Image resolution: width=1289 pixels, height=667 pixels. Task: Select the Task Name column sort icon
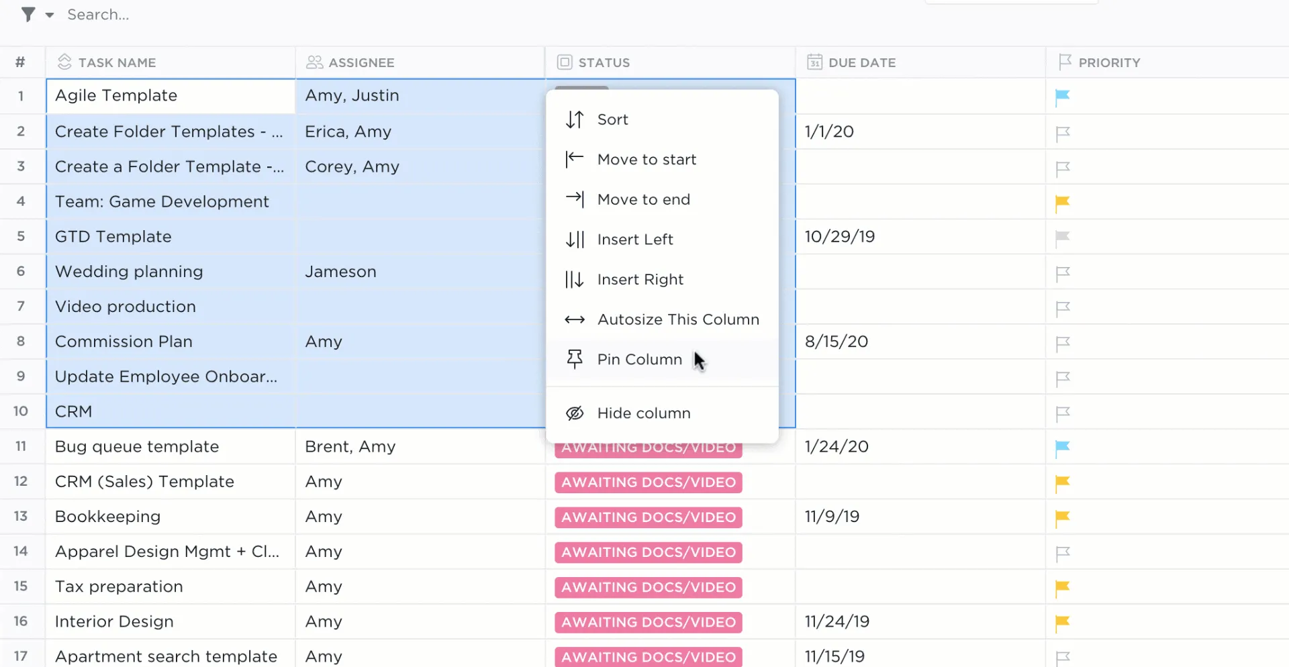pyautogui.click(x=64, y=61)
